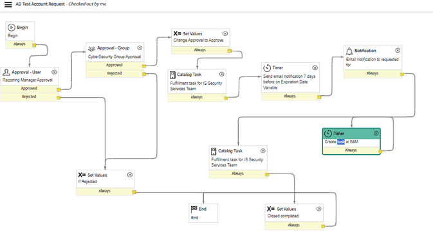This screenshot has width=433, height=248.
Task: Click 'Reporting Manager Approval' text
Action: [x=28, y=80]
